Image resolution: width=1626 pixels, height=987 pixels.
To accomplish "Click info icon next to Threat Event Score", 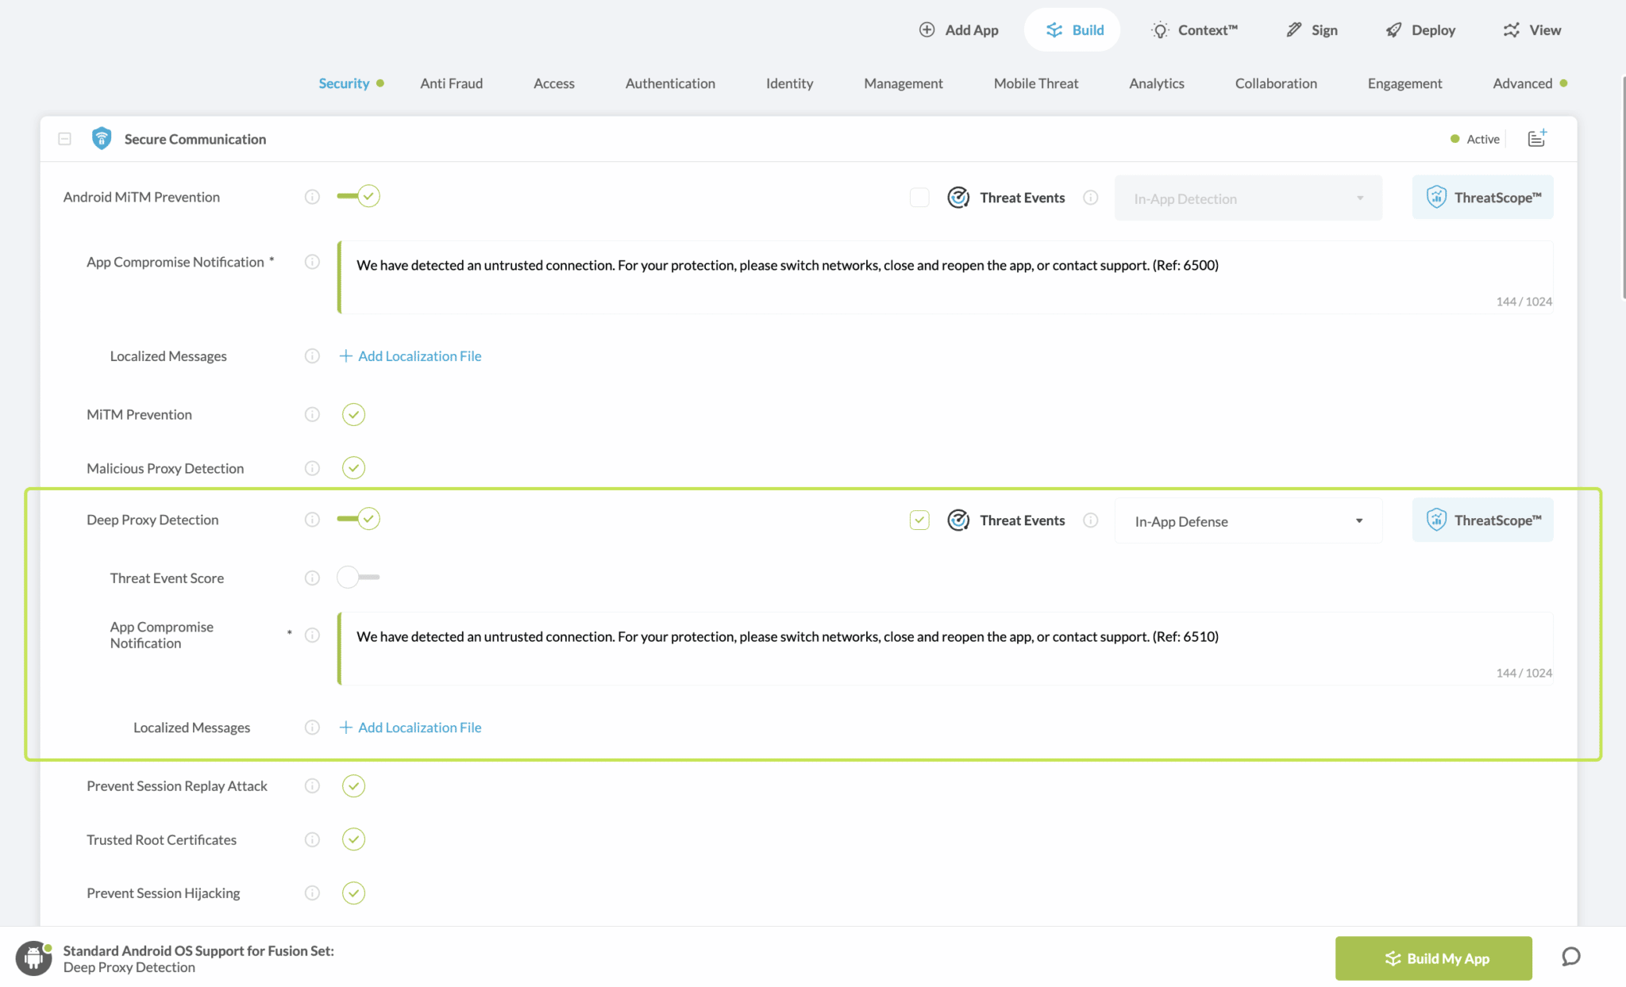I will [312, 578].
